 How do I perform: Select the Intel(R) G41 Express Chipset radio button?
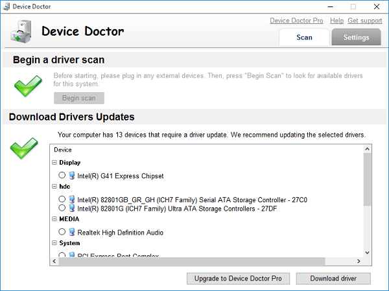tap(62, 175)
